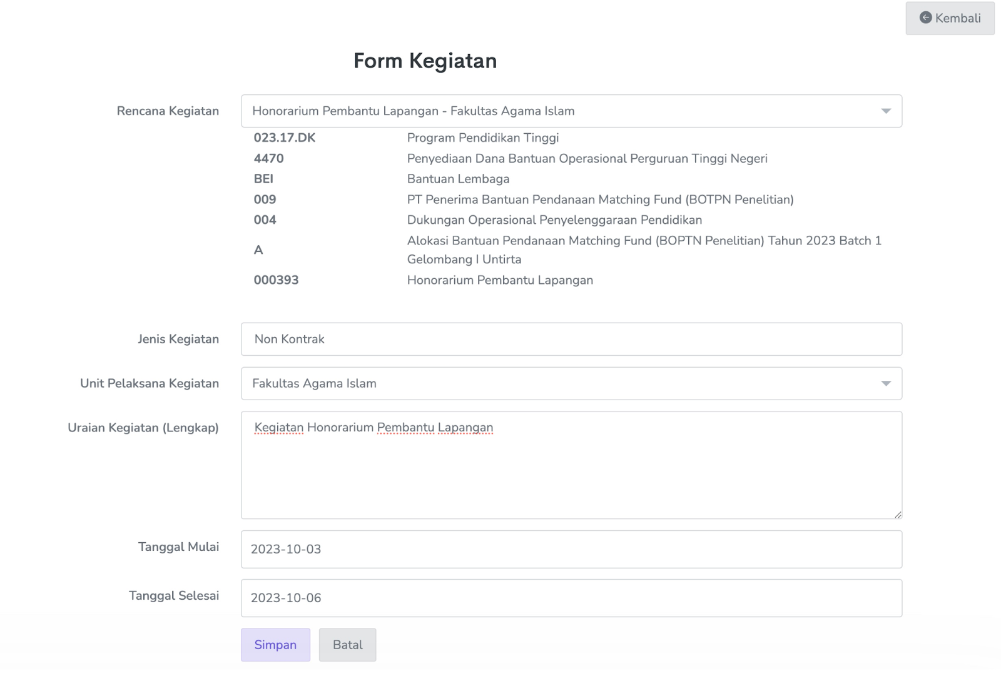The width and height of the screenshot is (1001, 676).
Task: Click the Rencana Kegiatan label
Action: (x=168, y=111)
